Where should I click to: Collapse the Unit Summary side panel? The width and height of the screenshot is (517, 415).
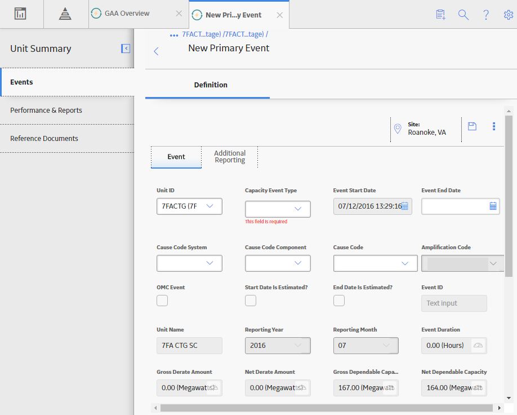point(125,48)
